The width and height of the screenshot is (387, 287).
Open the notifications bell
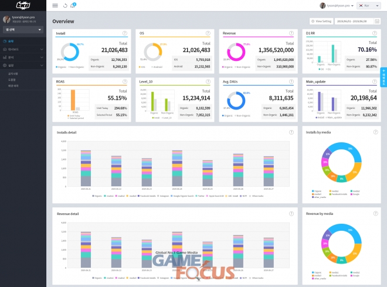click(x=72, y=5)
